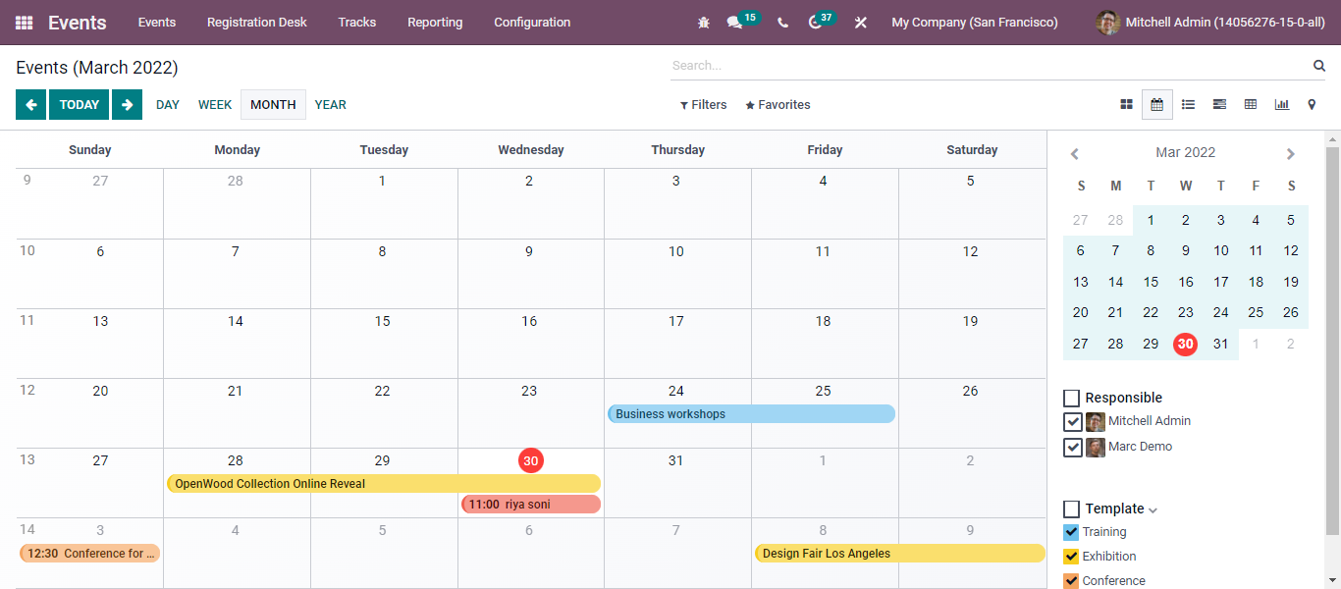The image size is (1341, 589).
Task: Click day 31 Thursday cell
Action: [677, 483]
